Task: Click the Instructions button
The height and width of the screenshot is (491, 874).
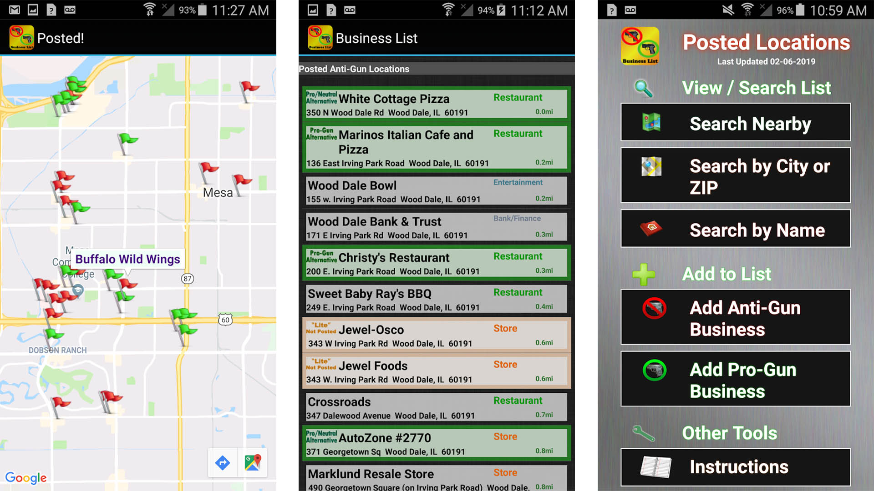Action: click(x=735, y=467)
